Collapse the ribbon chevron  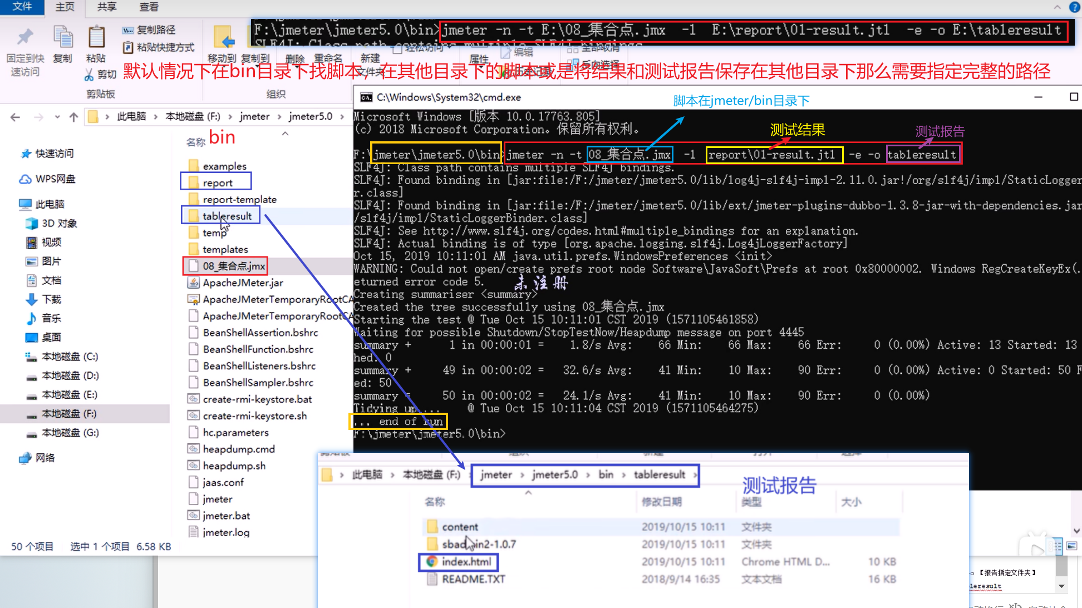[1057, 7]
